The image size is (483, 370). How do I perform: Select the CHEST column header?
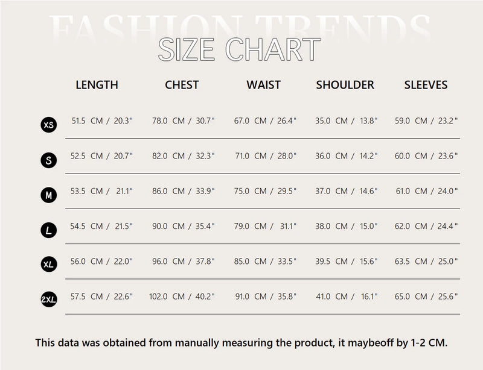(x=182, y=85)
